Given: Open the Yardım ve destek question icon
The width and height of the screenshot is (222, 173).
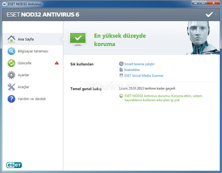Looking at the screenshot, I should coord(11,99).
